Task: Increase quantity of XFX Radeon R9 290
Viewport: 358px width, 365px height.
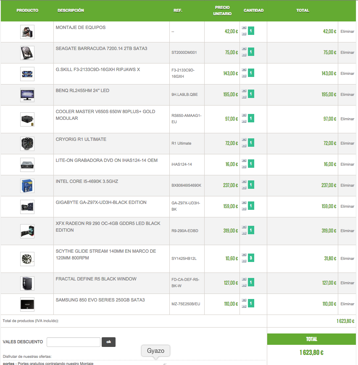Action: click(244, 227)
